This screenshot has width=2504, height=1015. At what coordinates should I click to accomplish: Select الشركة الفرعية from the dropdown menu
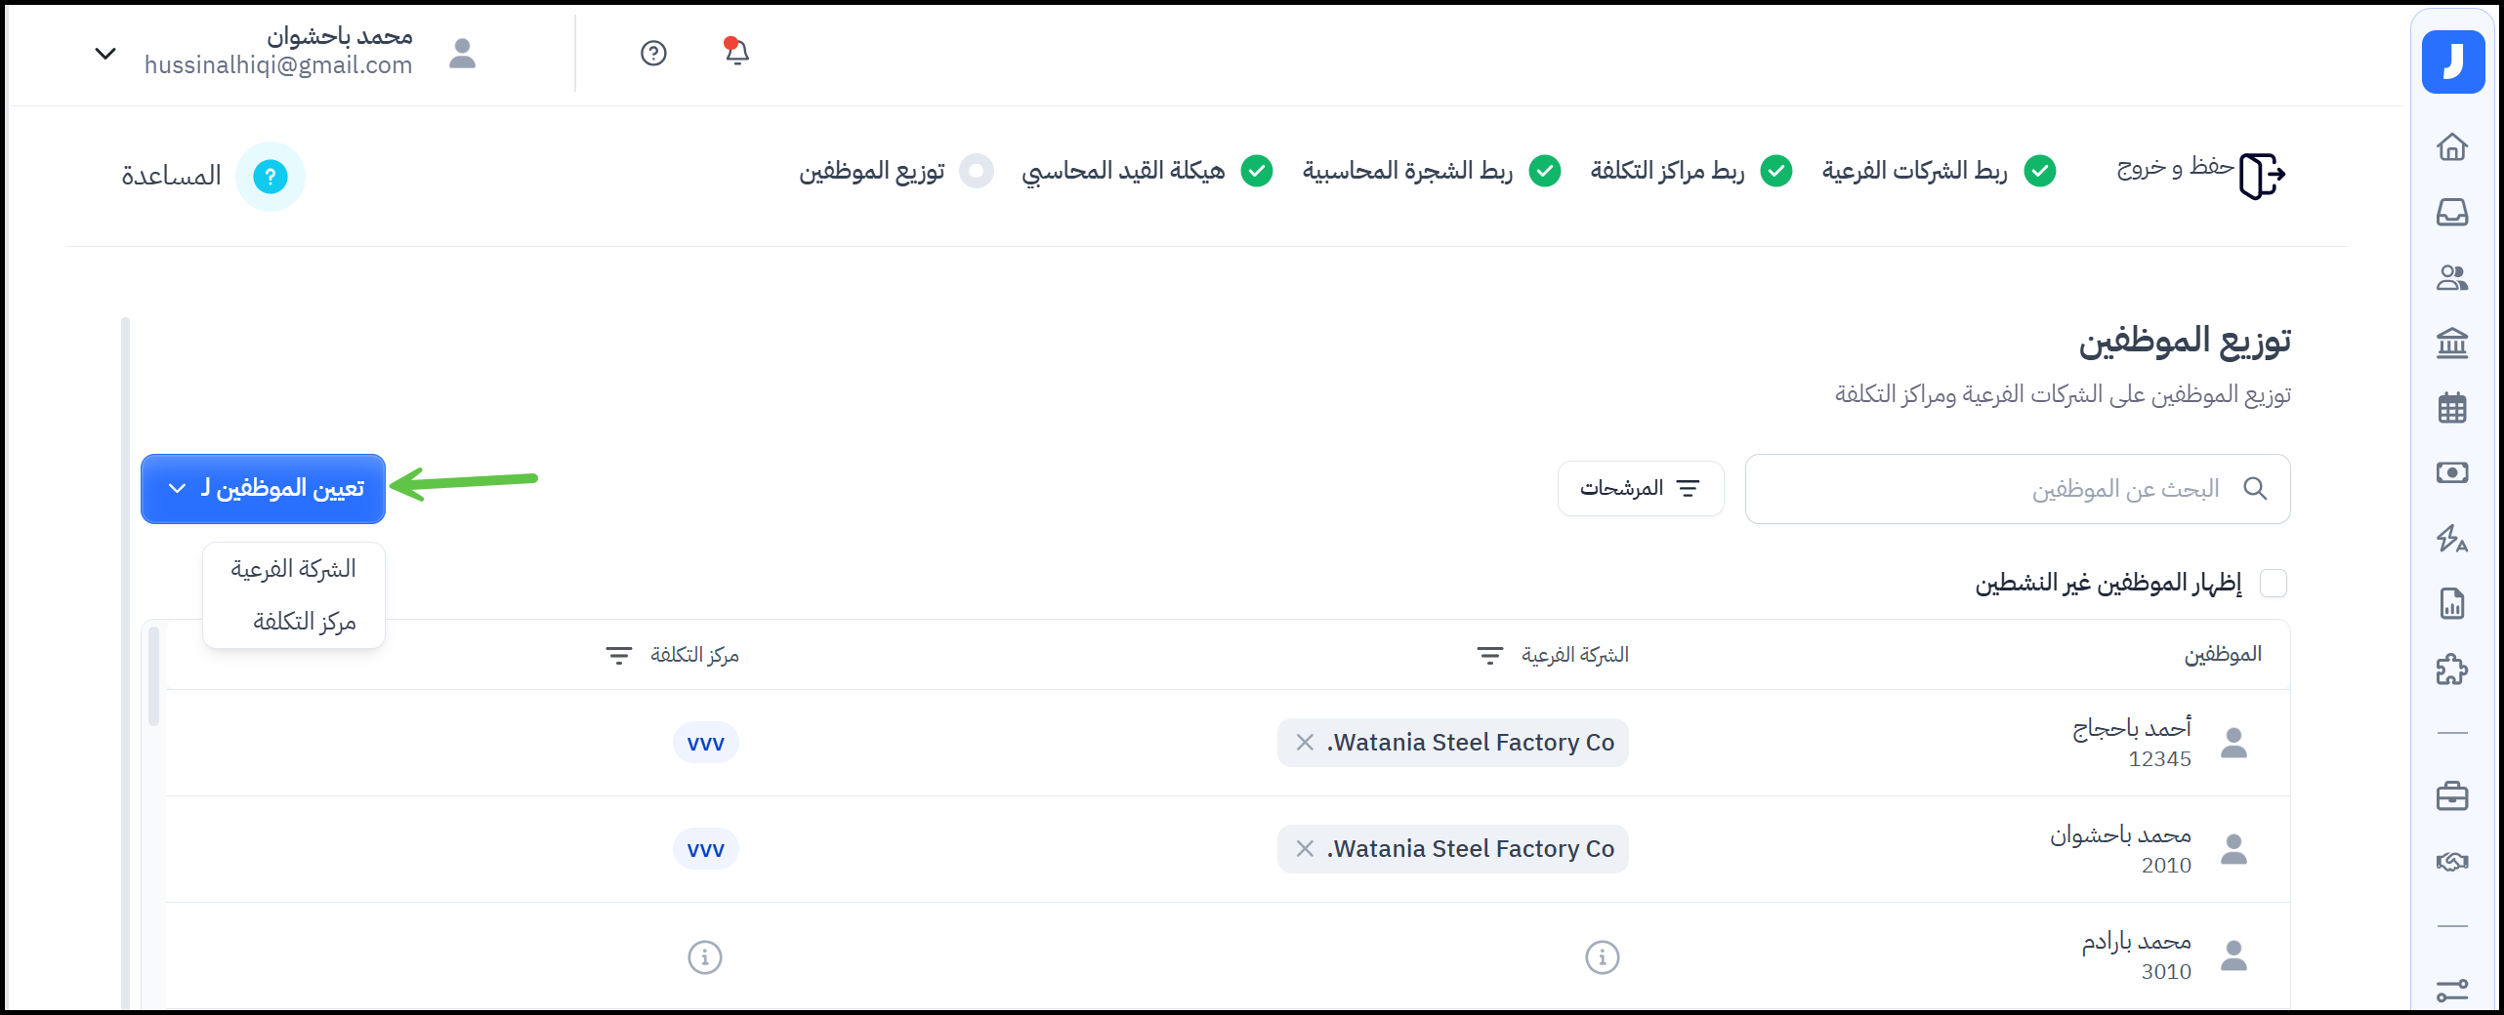click(293, 569)
